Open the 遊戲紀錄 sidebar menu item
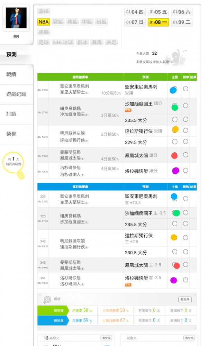Screen dimensions: 207x346 (16, 94)
